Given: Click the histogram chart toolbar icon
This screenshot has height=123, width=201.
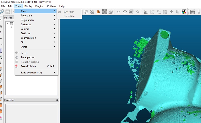Looking at the screenshot, I should pos(146,12).
